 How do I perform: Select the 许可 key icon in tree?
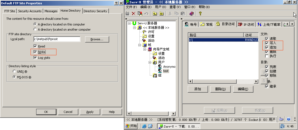point(145,32)
